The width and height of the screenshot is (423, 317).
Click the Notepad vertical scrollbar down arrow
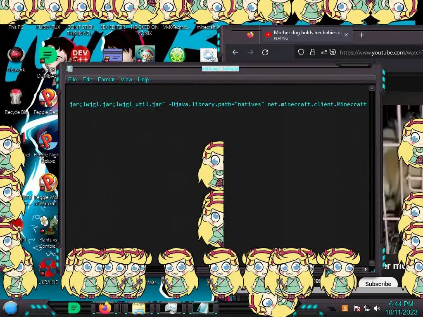pyautogui.click(x=372, y=263)
